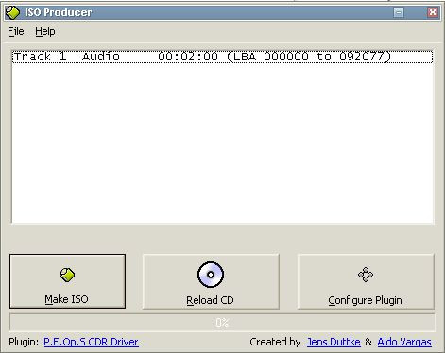Screen dimensions: 445x353
Task: Close the ISO Producer window
Action: (433, 12)
